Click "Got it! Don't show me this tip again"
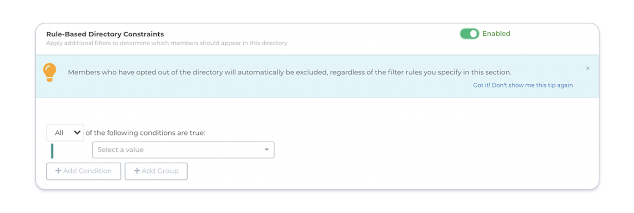634x213 pixels. [523, 85]
